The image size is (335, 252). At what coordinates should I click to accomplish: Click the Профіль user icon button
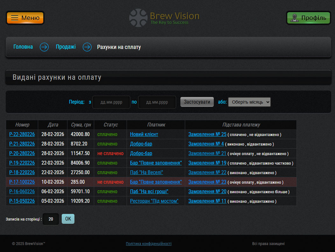308,18
